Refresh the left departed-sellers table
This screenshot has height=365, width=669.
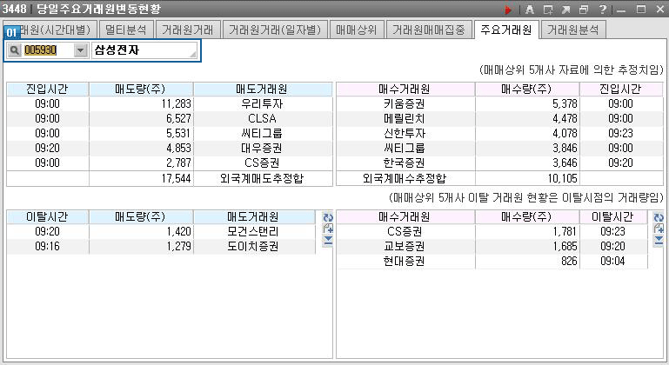click(x=328, y=217)
